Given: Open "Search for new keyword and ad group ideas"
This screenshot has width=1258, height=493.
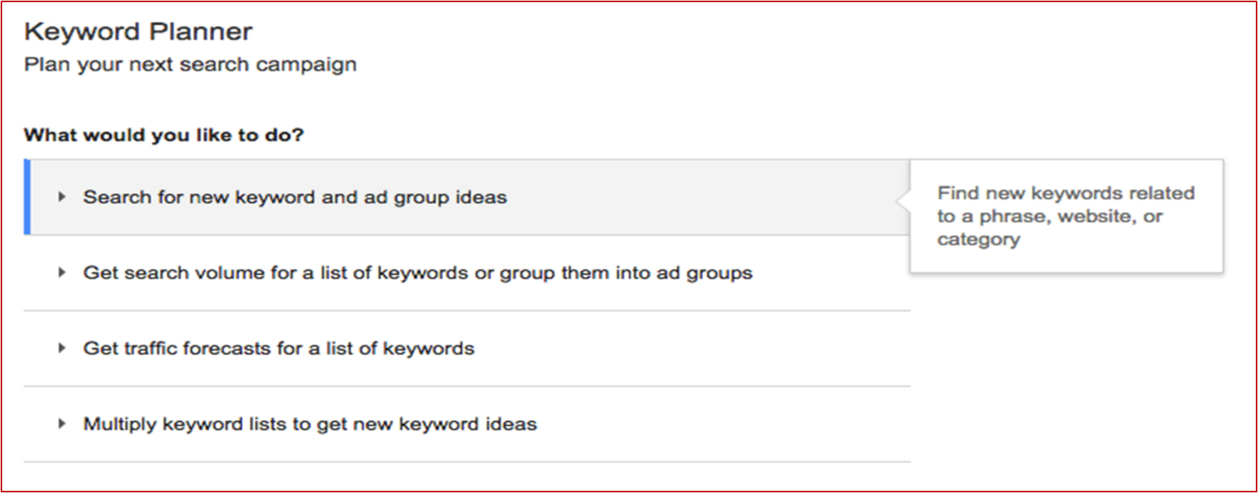Looking at the screenshot, I should (x=295, y=197).
